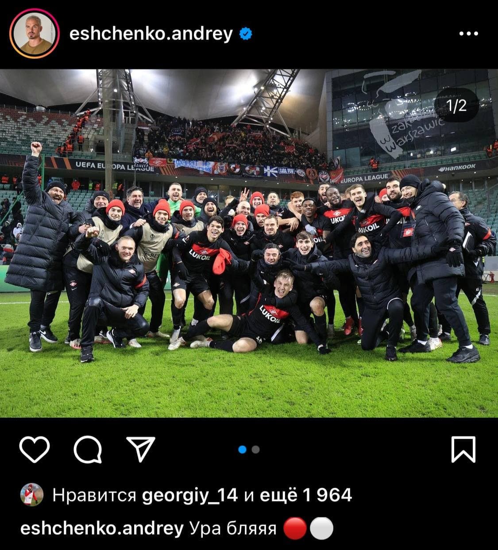This screenshot has width=498, height=550.
Task: Open the three-dot post options menu
Action: (x=469, y=34)
